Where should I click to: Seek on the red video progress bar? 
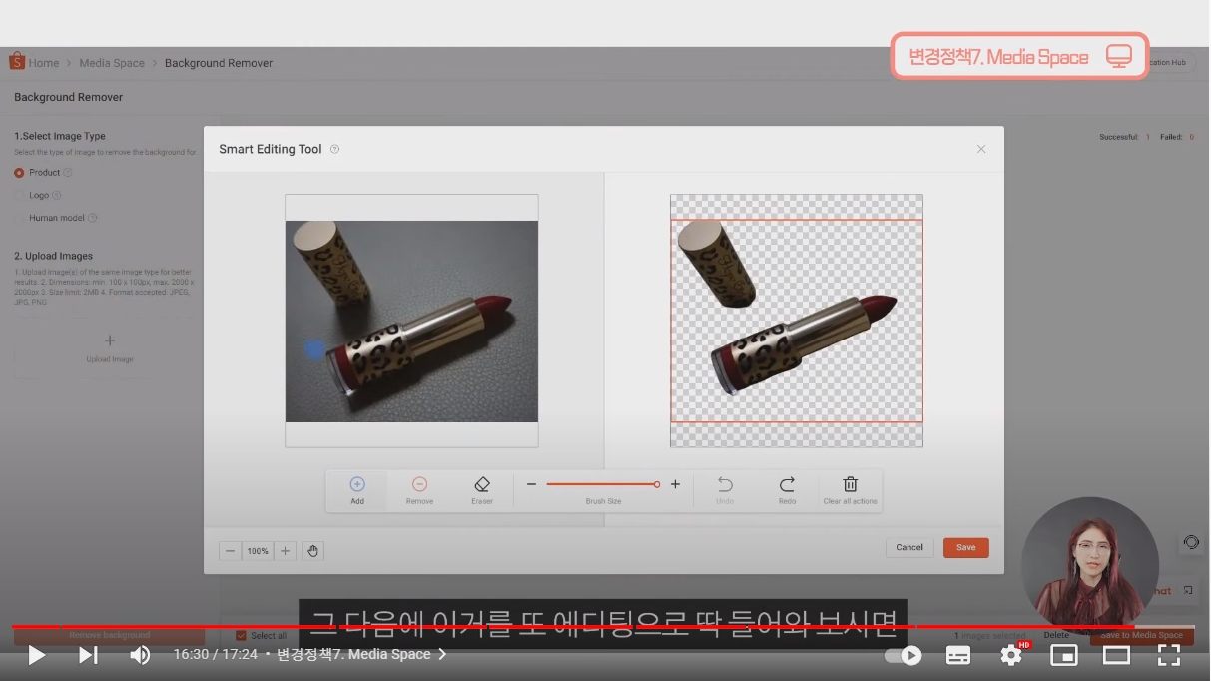coord(605,627)
